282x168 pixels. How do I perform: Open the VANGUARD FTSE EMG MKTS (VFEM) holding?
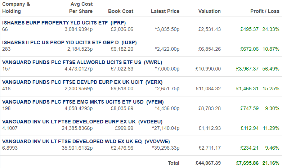83,102
